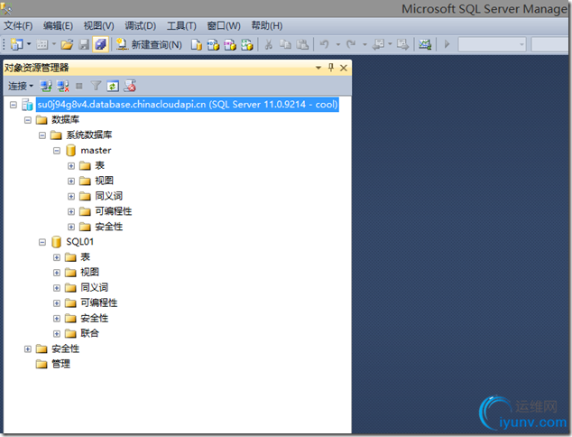
Task: Toggle auto-hide pin on 对象资源管理器
Action: pyautogui.click(x=331, y=68)
